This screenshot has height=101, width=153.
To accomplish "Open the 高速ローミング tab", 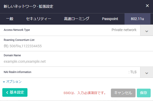I will point(76,19).
